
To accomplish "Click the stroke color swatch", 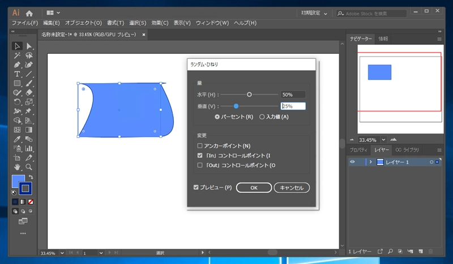I will [x=25, y=188].
